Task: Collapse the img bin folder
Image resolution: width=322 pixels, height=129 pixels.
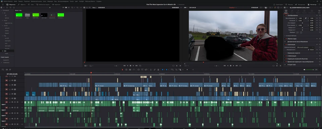Action: tap(2, 36)
